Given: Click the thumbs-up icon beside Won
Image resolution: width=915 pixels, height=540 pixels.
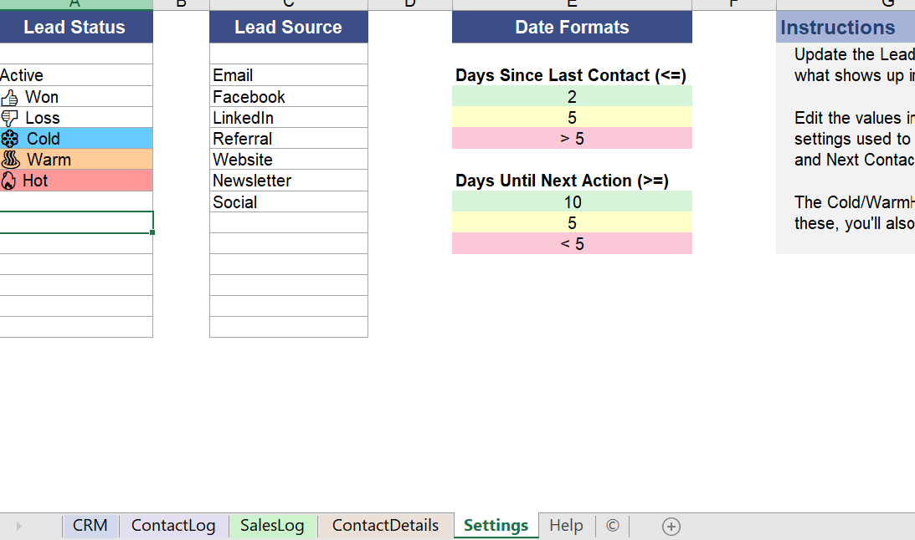Looking at the screenshot, I should tap(9, 97).
